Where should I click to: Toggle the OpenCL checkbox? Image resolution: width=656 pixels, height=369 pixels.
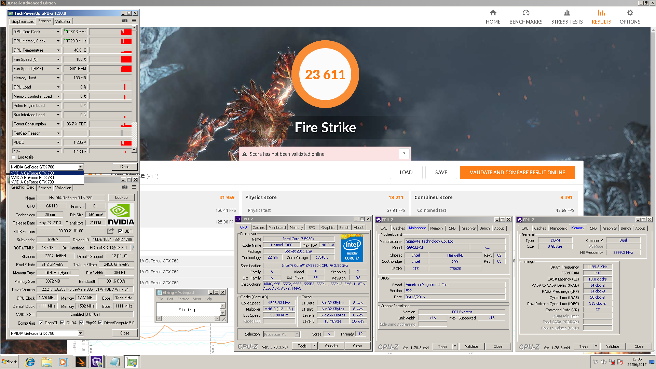click(x=41, y=323)
